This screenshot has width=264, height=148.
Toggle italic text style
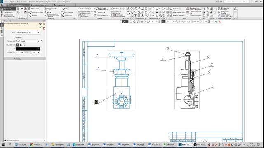pyautogui.click(x=17, y=45)
